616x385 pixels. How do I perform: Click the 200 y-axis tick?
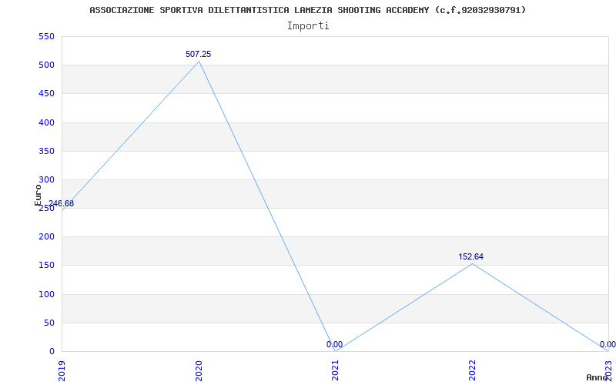click(x=46, y=237)
